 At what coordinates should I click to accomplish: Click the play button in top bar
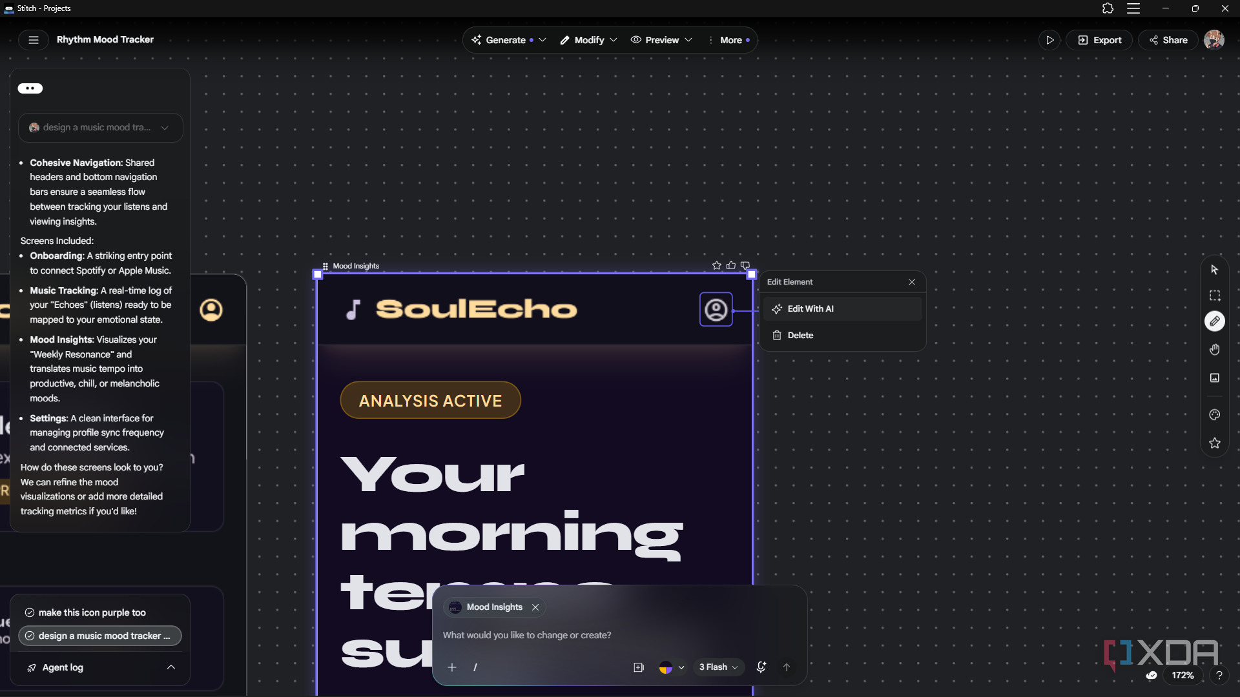click(x=1049, y=40)
